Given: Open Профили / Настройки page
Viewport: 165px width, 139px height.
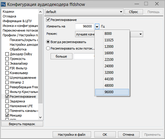Looking at the screenshot, I should click(20, 35).
